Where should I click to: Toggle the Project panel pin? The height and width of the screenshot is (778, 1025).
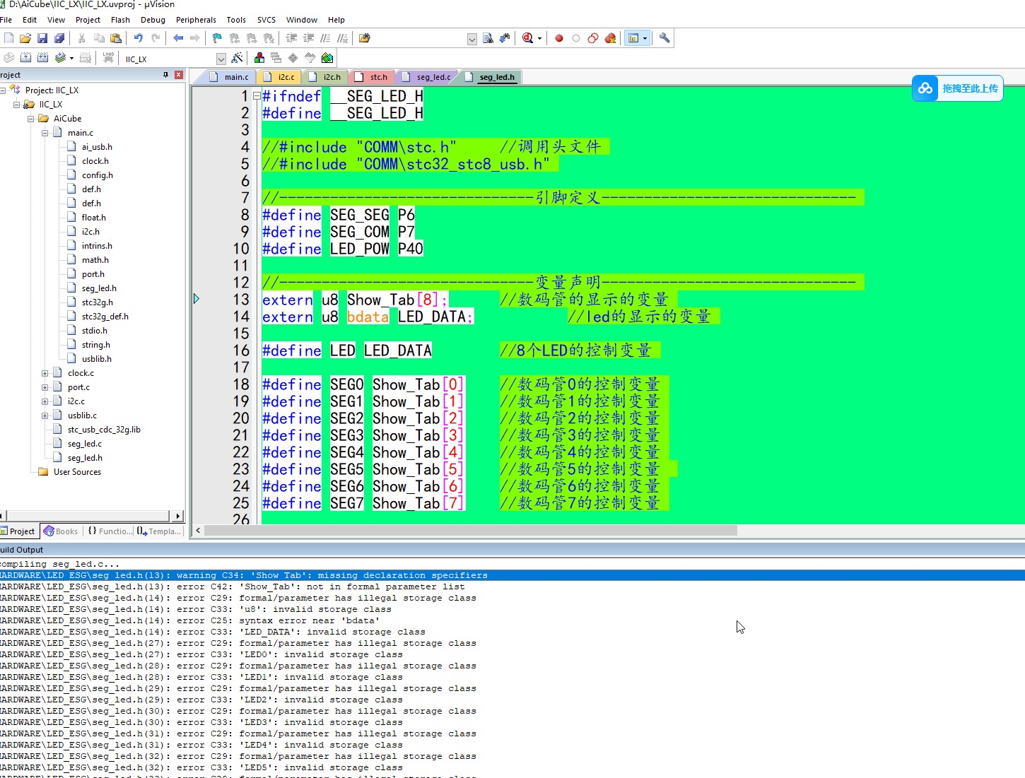pos(166,75)
